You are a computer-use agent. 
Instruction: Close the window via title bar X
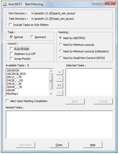coord(110,3)
